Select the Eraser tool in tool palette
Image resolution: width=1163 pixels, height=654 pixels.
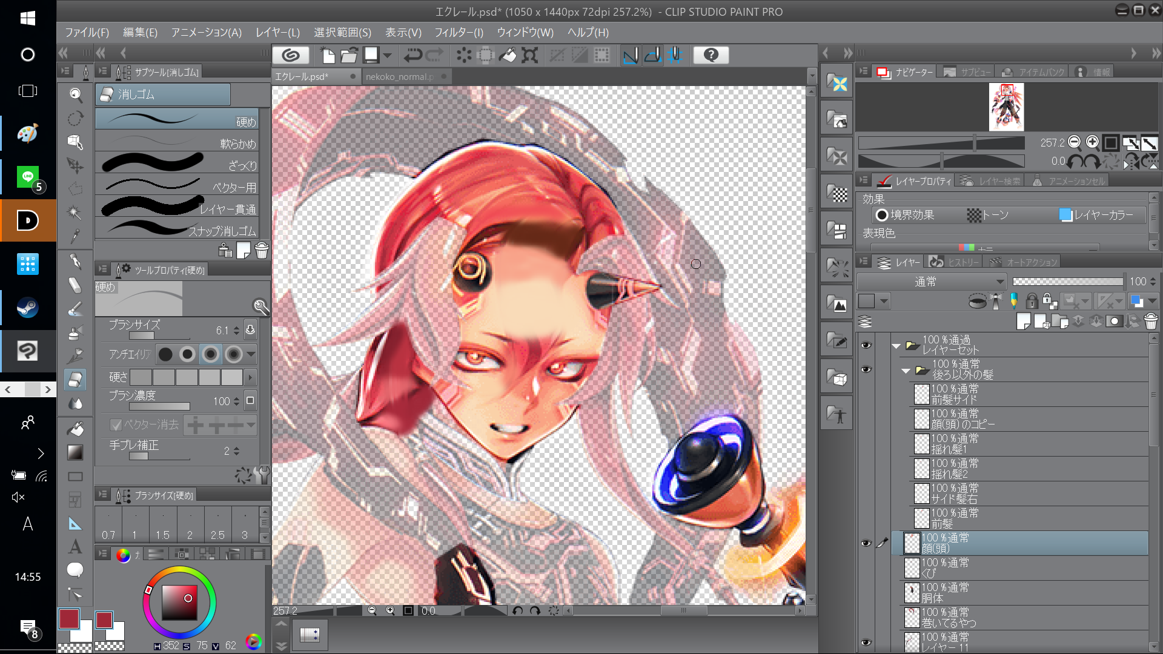coord(75,380)
